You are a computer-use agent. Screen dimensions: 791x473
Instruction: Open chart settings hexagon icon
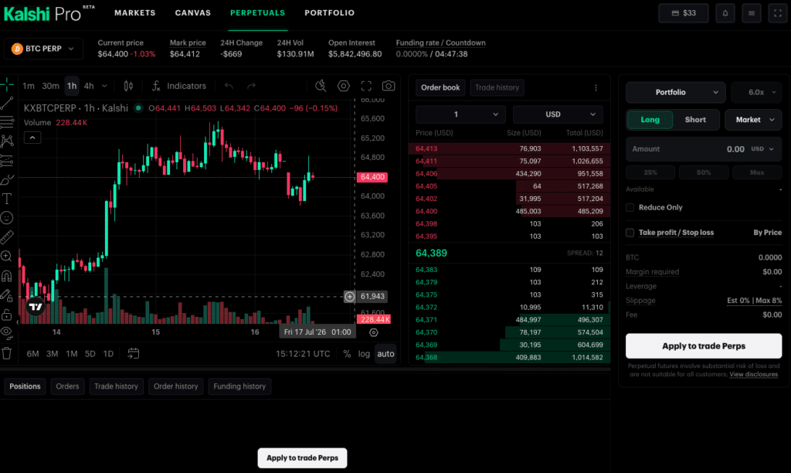pyautogui.click(x=344, y=86)
